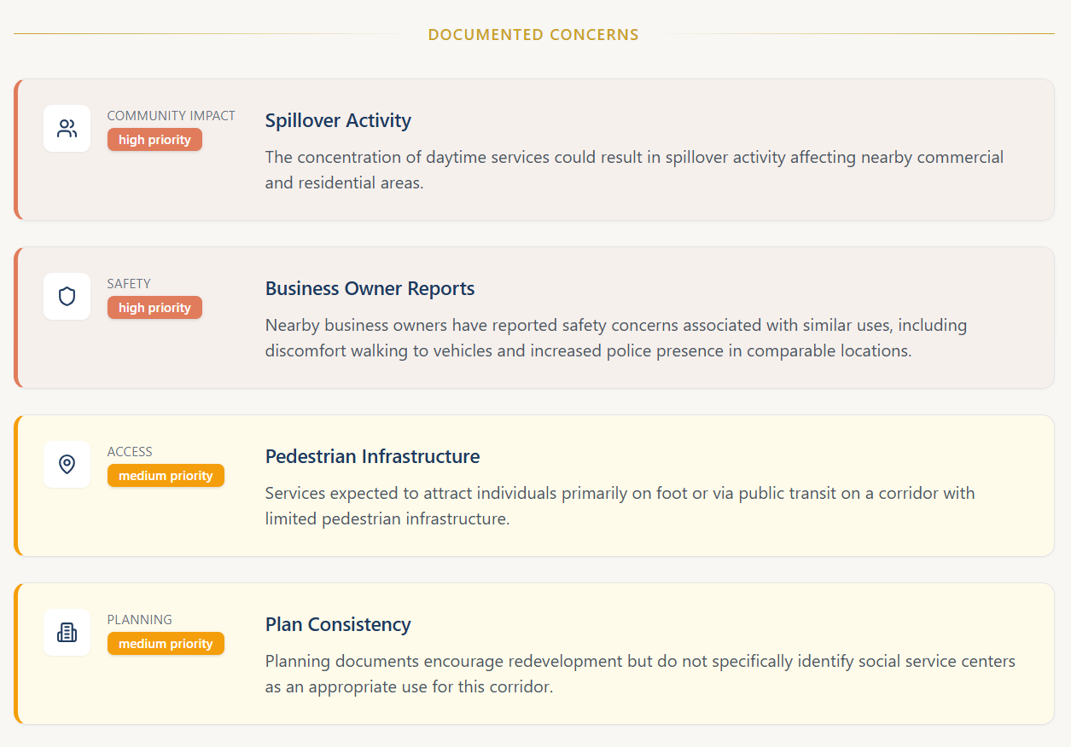Click the ACCESS category label
This screenshot has width=1071, height=747.
click(130, 452)
